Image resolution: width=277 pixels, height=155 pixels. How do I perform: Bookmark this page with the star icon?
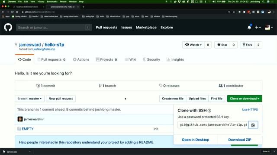click(x=234, y=12)
